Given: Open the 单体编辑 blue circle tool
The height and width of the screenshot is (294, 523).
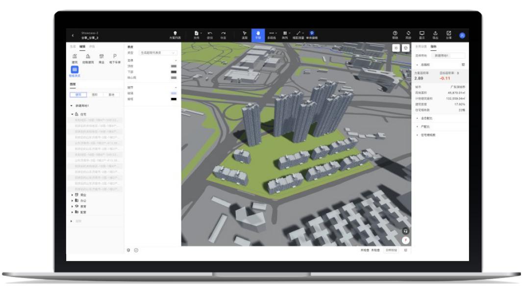Looking at the screenshot, I should [x=312, y=33].
